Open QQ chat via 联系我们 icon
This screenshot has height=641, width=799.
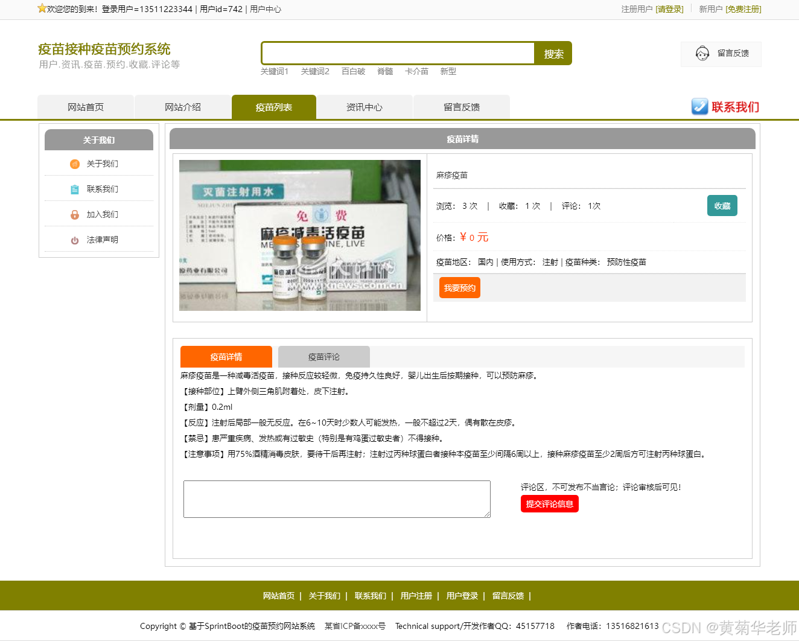point(699,107)
